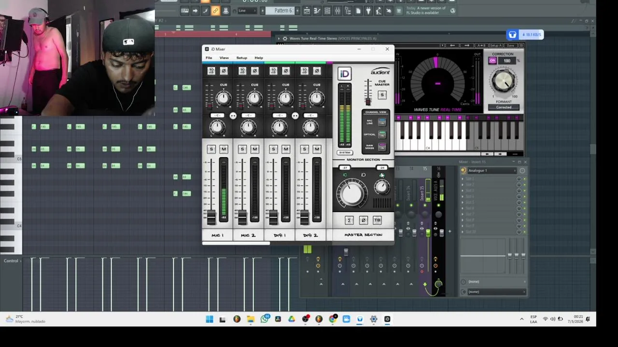
Task: Solo the Cue Master
Action: 382,95
